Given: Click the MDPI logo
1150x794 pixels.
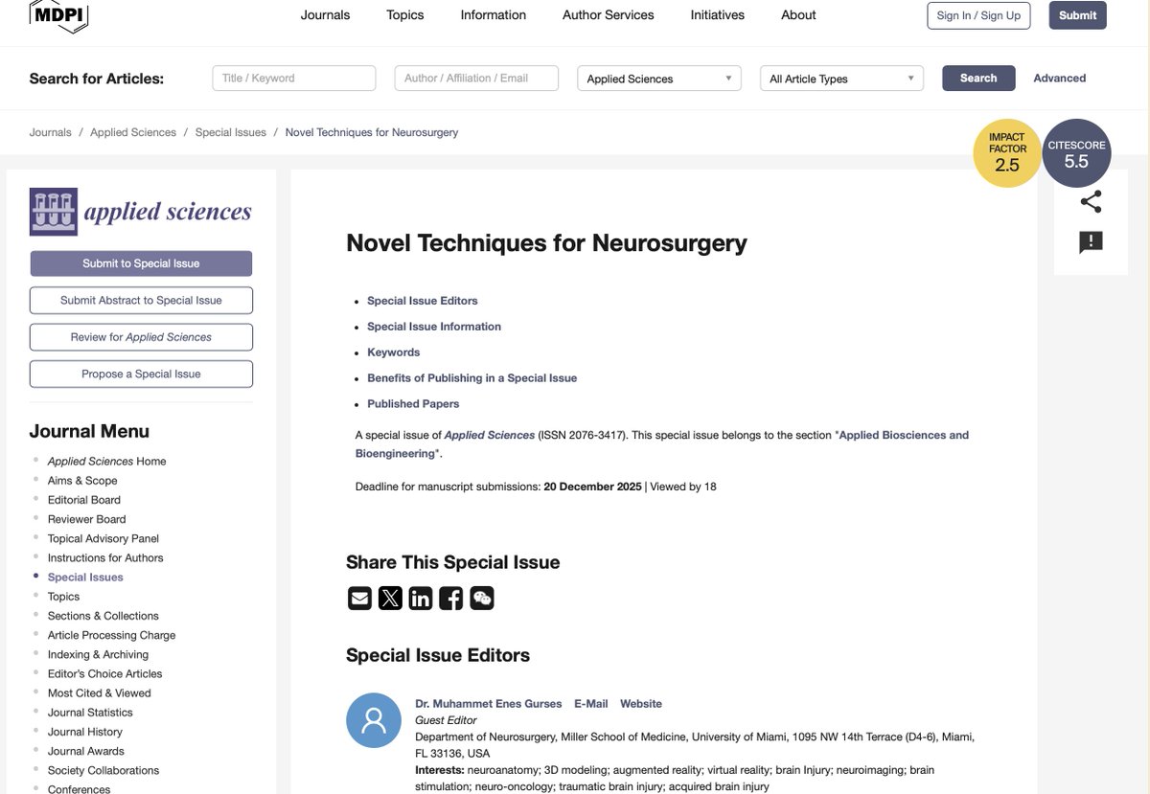Looking at the screenshot, I should 58,15.
